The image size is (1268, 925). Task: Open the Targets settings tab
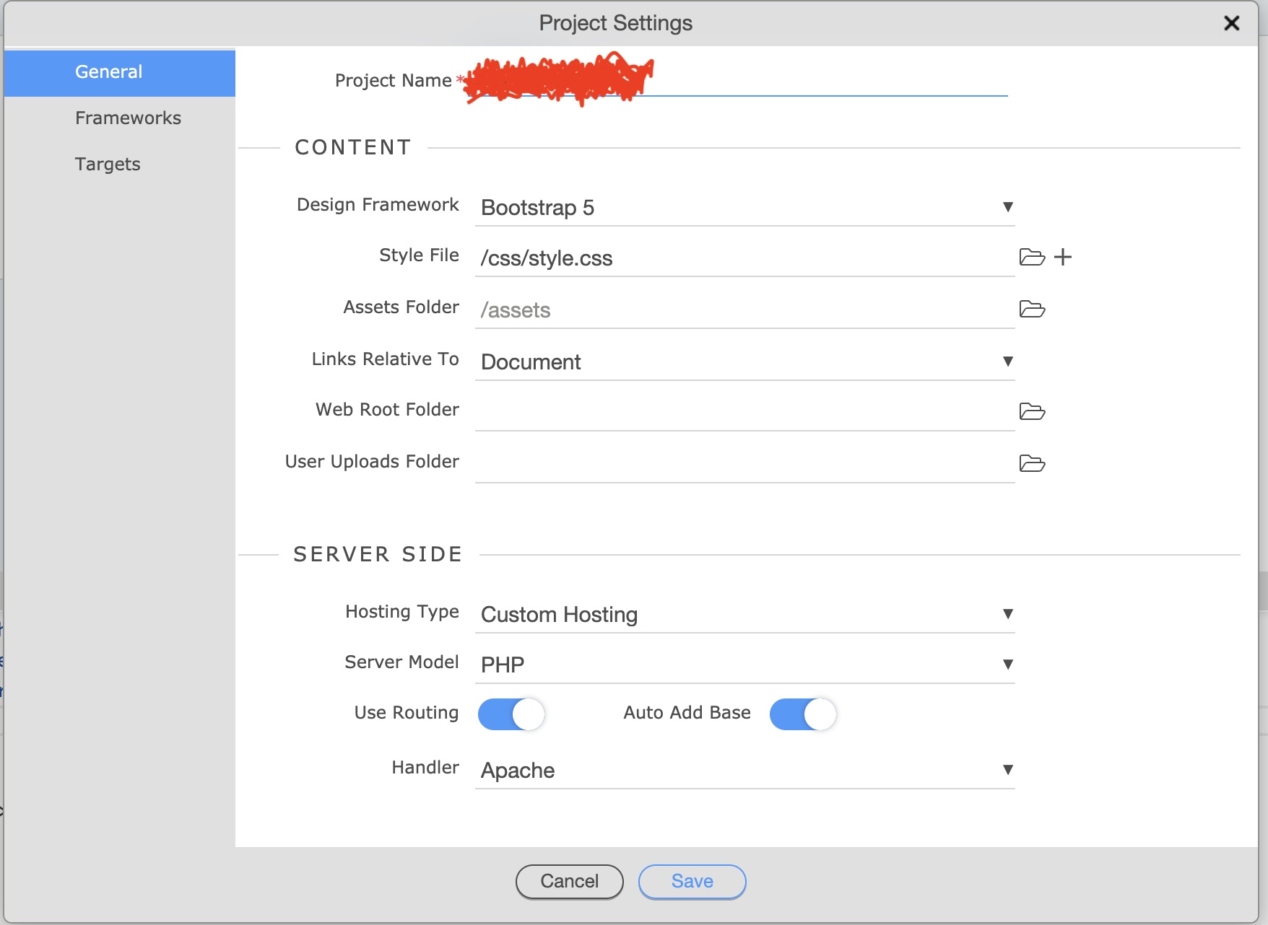[x=108, y=165]
